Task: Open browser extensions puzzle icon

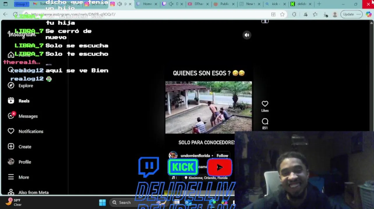Action: click(294, 14)
